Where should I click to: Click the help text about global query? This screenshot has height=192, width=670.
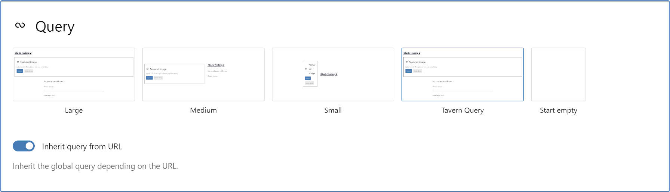[x=95, y=166]
